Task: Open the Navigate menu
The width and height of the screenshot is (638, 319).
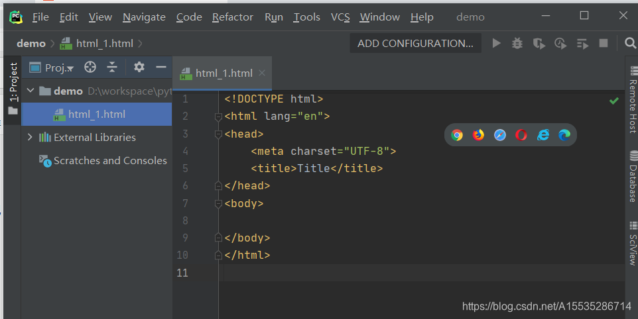Action: coord(144,17)
